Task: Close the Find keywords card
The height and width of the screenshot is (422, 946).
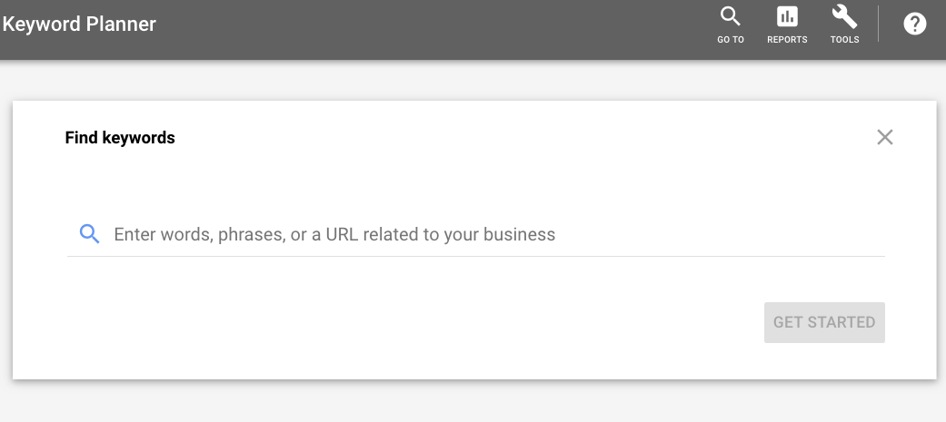Action: [x=884, y=137]
